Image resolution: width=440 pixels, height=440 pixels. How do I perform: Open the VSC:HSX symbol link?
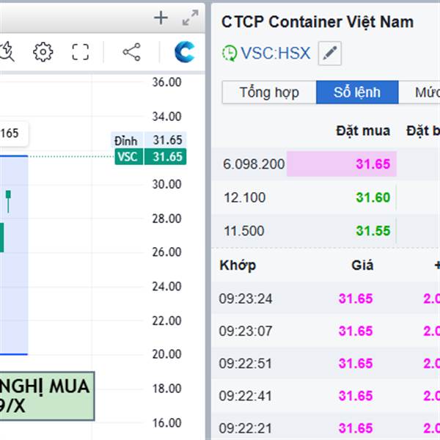coord(276,53)
